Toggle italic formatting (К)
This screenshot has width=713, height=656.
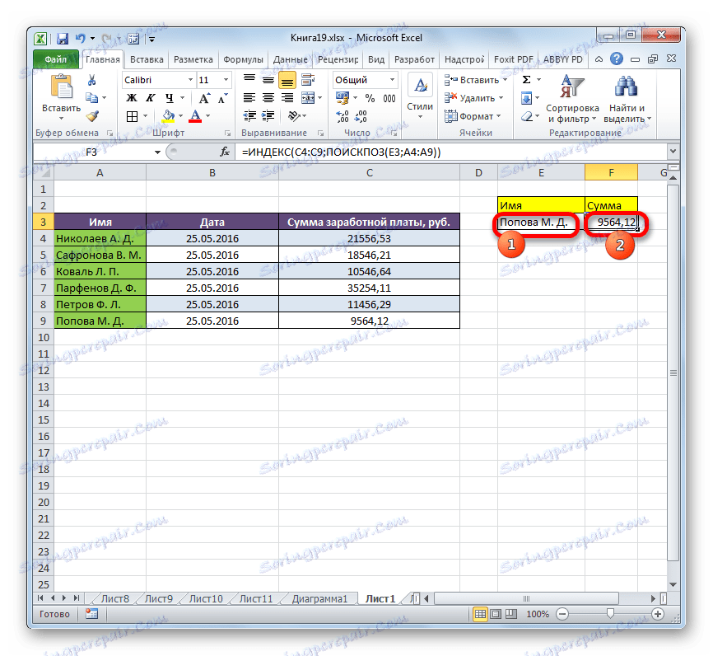click(x=150, y=98)
